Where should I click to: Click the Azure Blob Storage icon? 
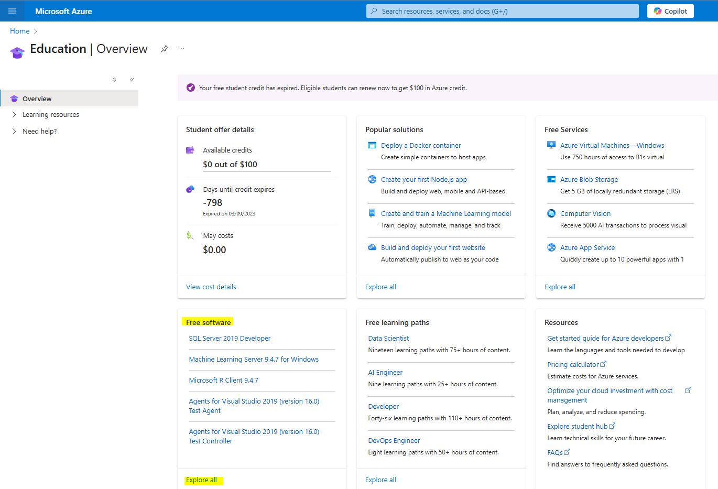(x=551, y=179)
